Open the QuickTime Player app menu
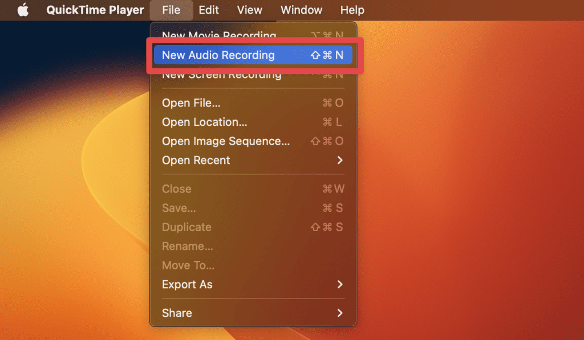 [95, 10]
